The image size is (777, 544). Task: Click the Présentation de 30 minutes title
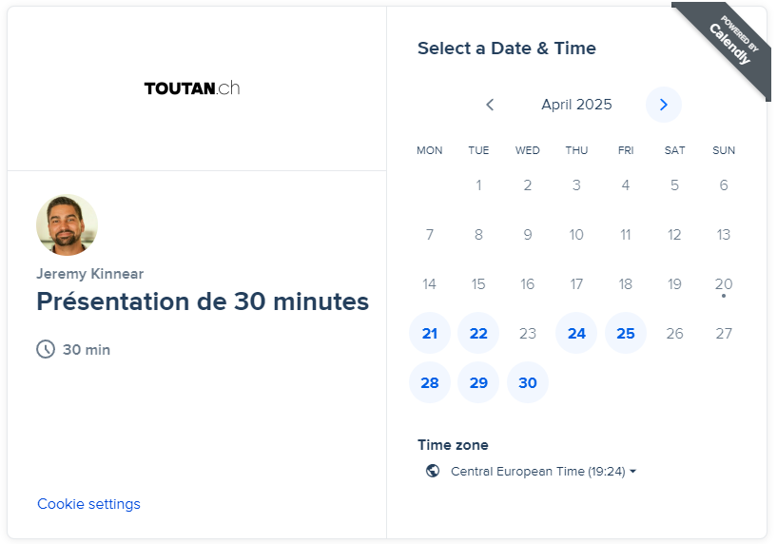tap(203, 301)
